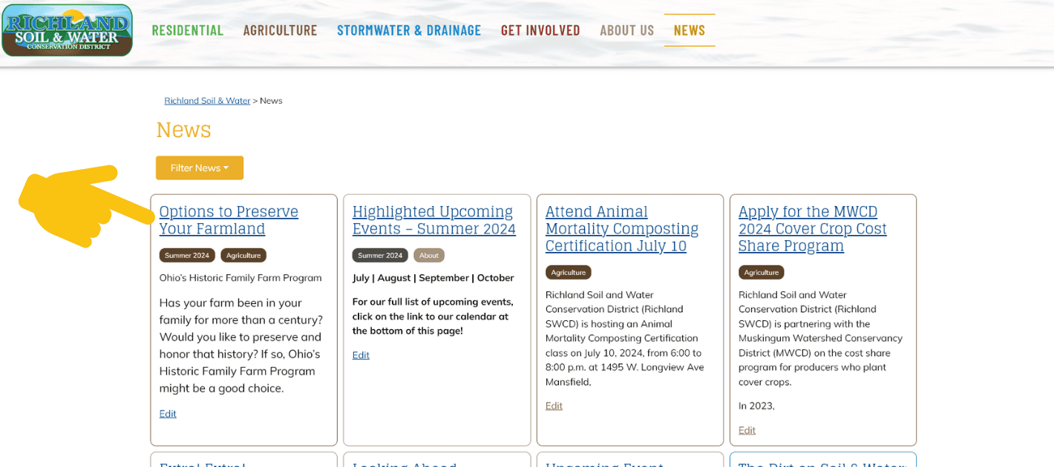Expand the Filter News dropdown

coord(200,168)
